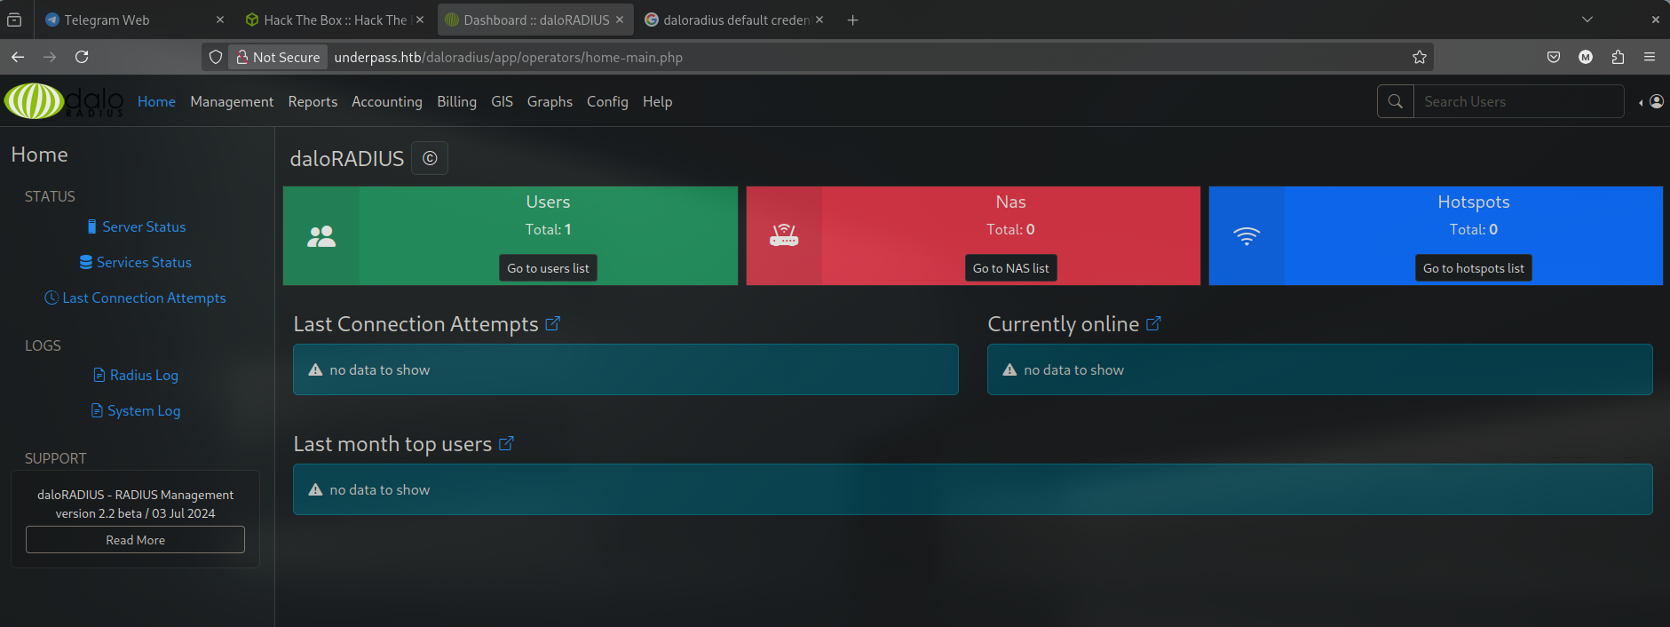The image size is (1670, 627).
Task: Open the Server Status link
Action: pos(143,227)
